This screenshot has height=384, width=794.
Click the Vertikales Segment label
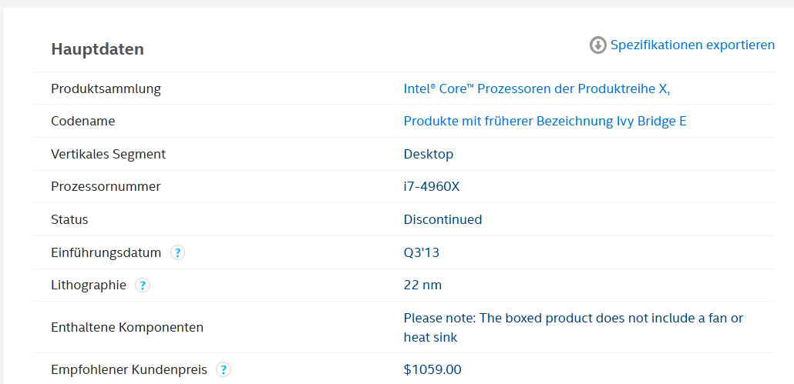109,154
